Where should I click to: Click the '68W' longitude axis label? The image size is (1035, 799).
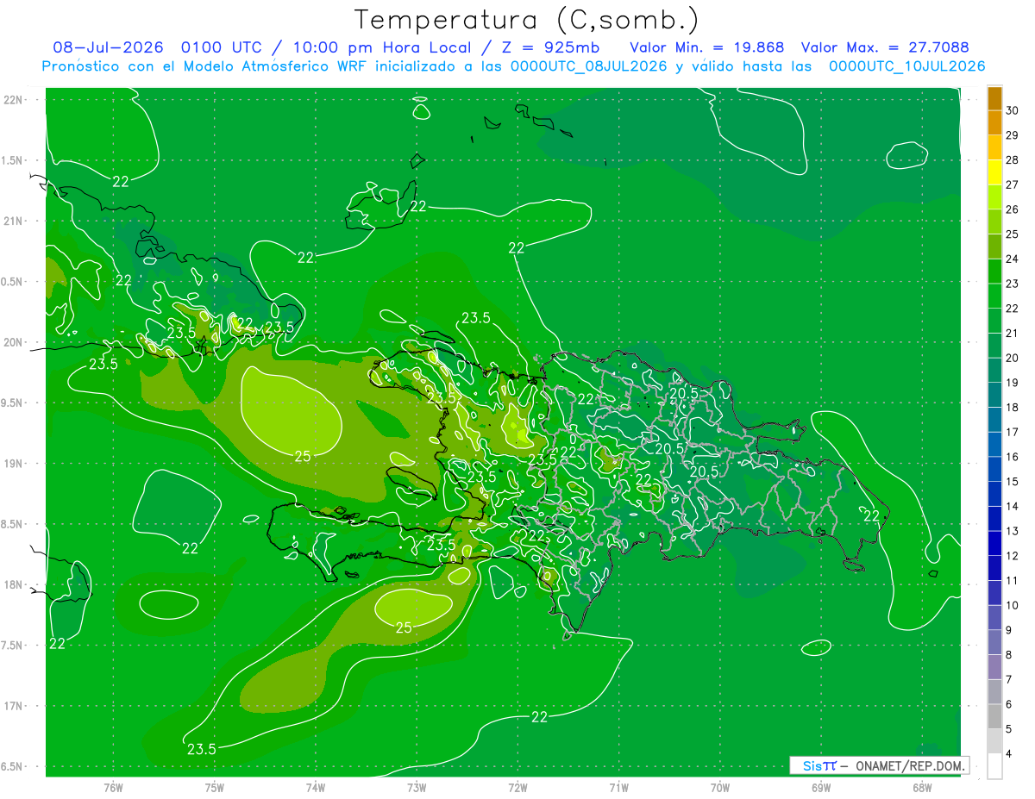pos(922,787)
